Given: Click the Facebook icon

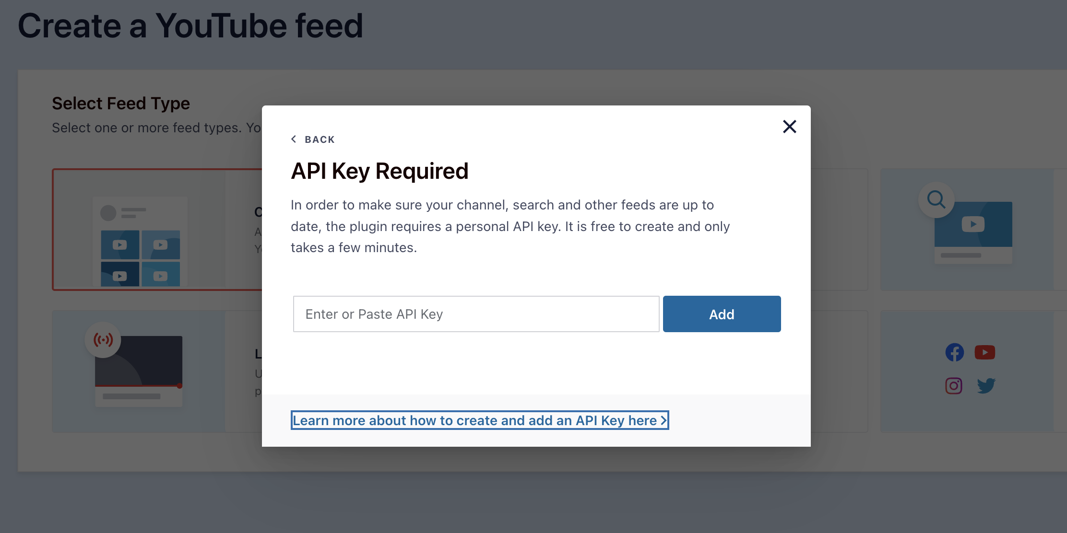Looking at the screenshot, I should [x=954, y=352].
